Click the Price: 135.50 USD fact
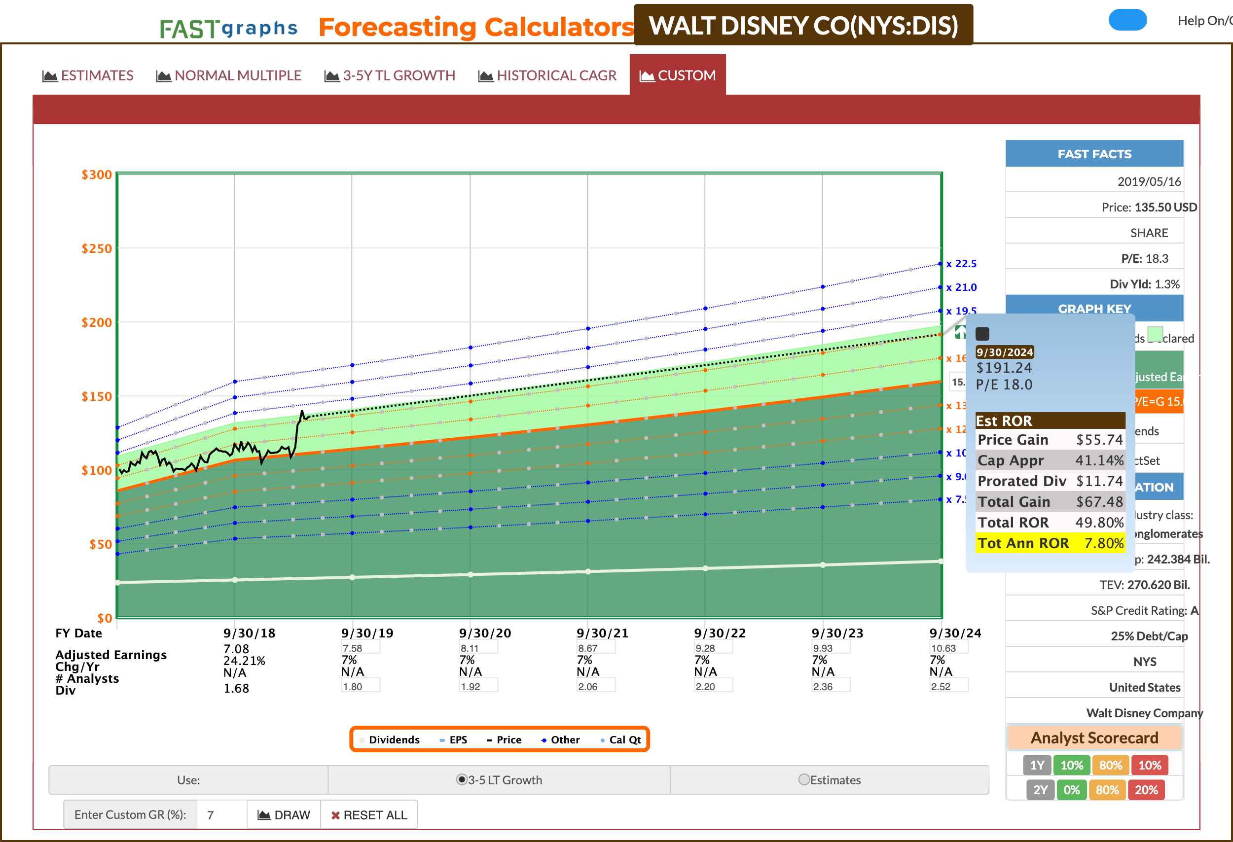The width and height of the screenshot is (1233, 842). (1149, 208)
